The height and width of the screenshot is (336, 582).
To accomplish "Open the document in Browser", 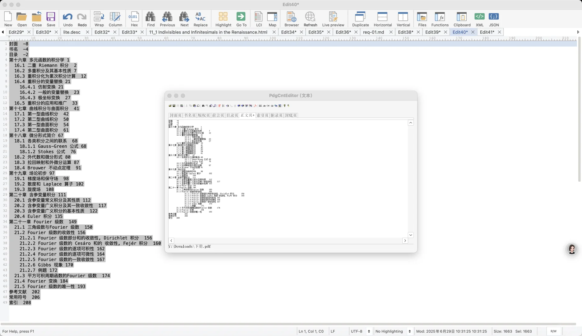I will pos(291,19).
